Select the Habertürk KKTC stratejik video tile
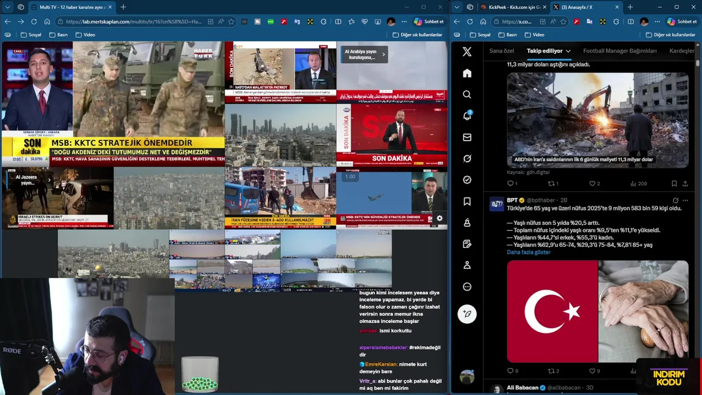This screenshot has width=702, height=395. (x=113, y=104)
